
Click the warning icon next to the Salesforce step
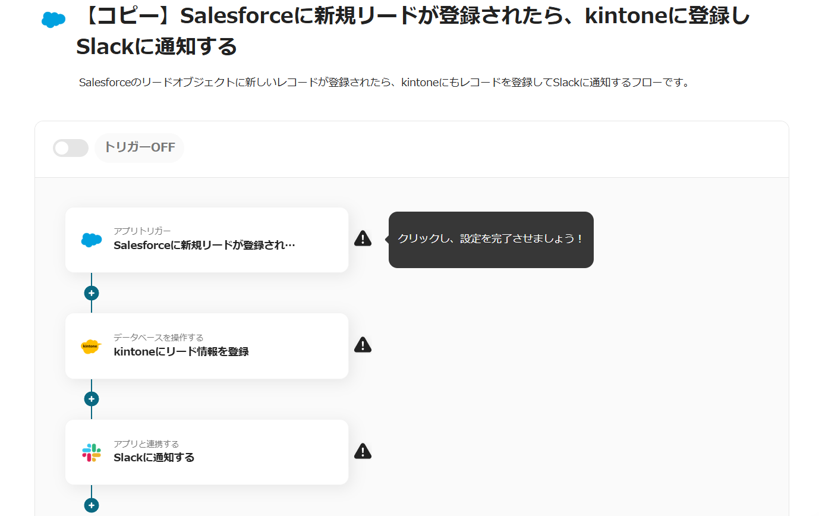pyautogui.click(x=363, y=238)
